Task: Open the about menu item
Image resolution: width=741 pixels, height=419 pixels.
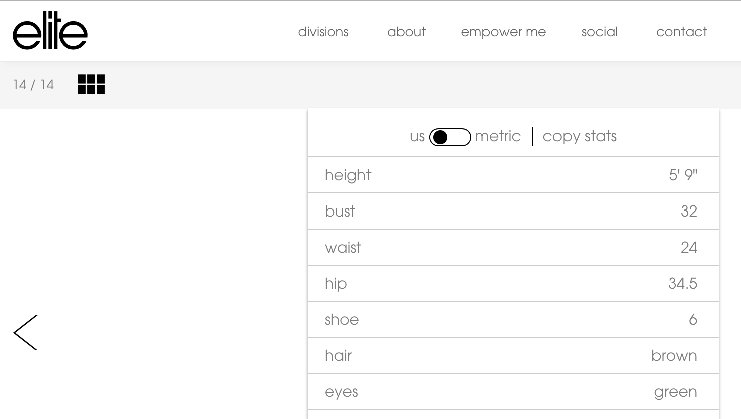Action: (406, 32)
